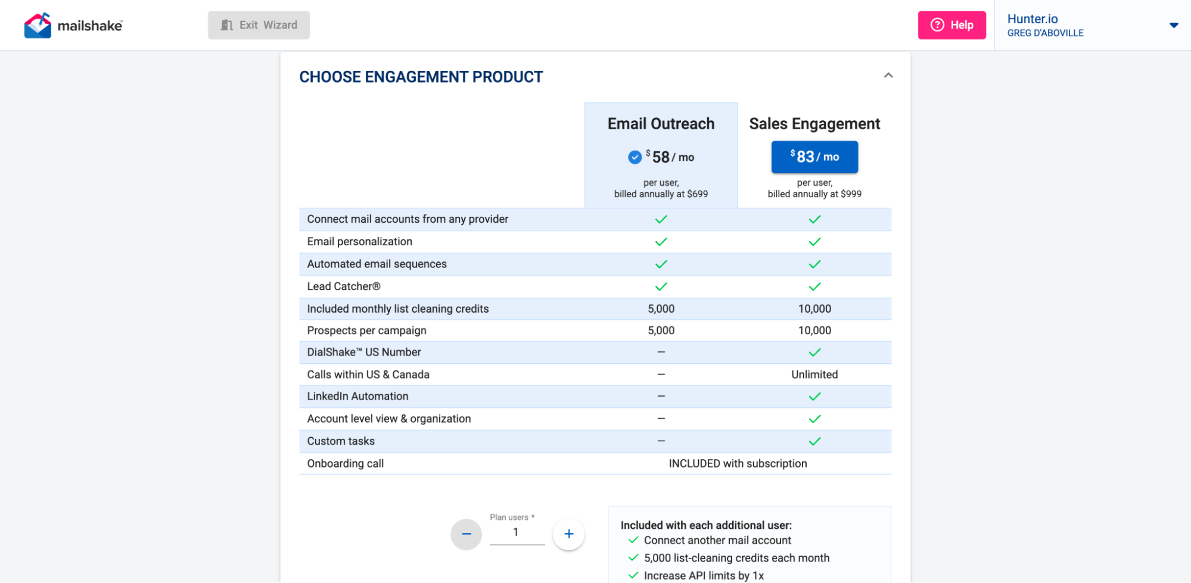This screenshot has height=583, width=1191.
Task: Click Sales Engagement "Unlimited" calls value
Action: click(x=814, y=375)
